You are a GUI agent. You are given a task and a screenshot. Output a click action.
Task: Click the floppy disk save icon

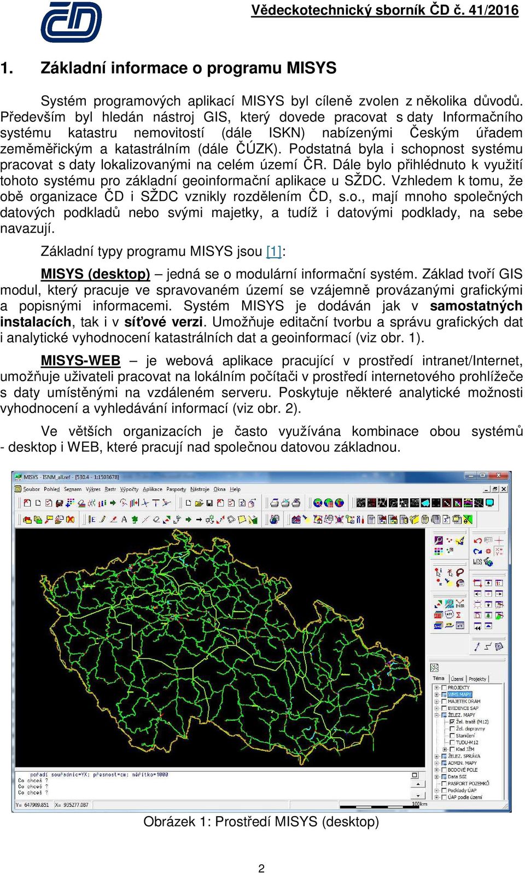(x=209, y=503)
